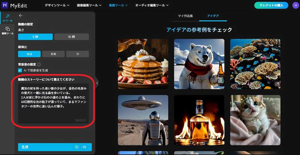
Task: Click the 99/800 character counter
Action: [80, 120]
